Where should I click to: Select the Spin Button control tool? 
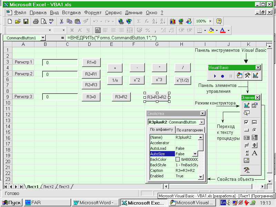tap(255, 145)
